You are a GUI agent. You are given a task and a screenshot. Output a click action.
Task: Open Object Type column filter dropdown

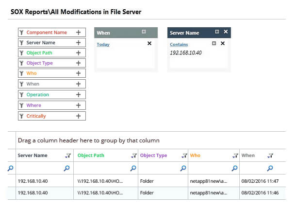tap(184, 156)
